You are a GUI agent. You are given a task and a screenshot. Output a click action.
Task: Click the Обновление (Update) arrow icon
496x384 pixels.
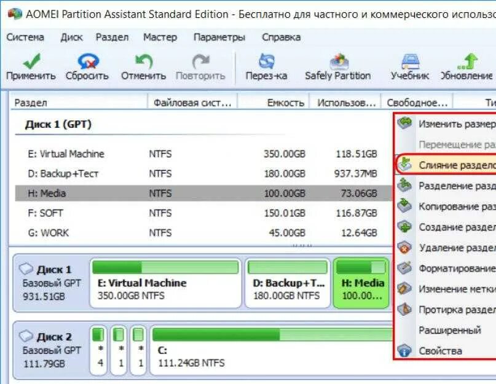coord(467,61)
